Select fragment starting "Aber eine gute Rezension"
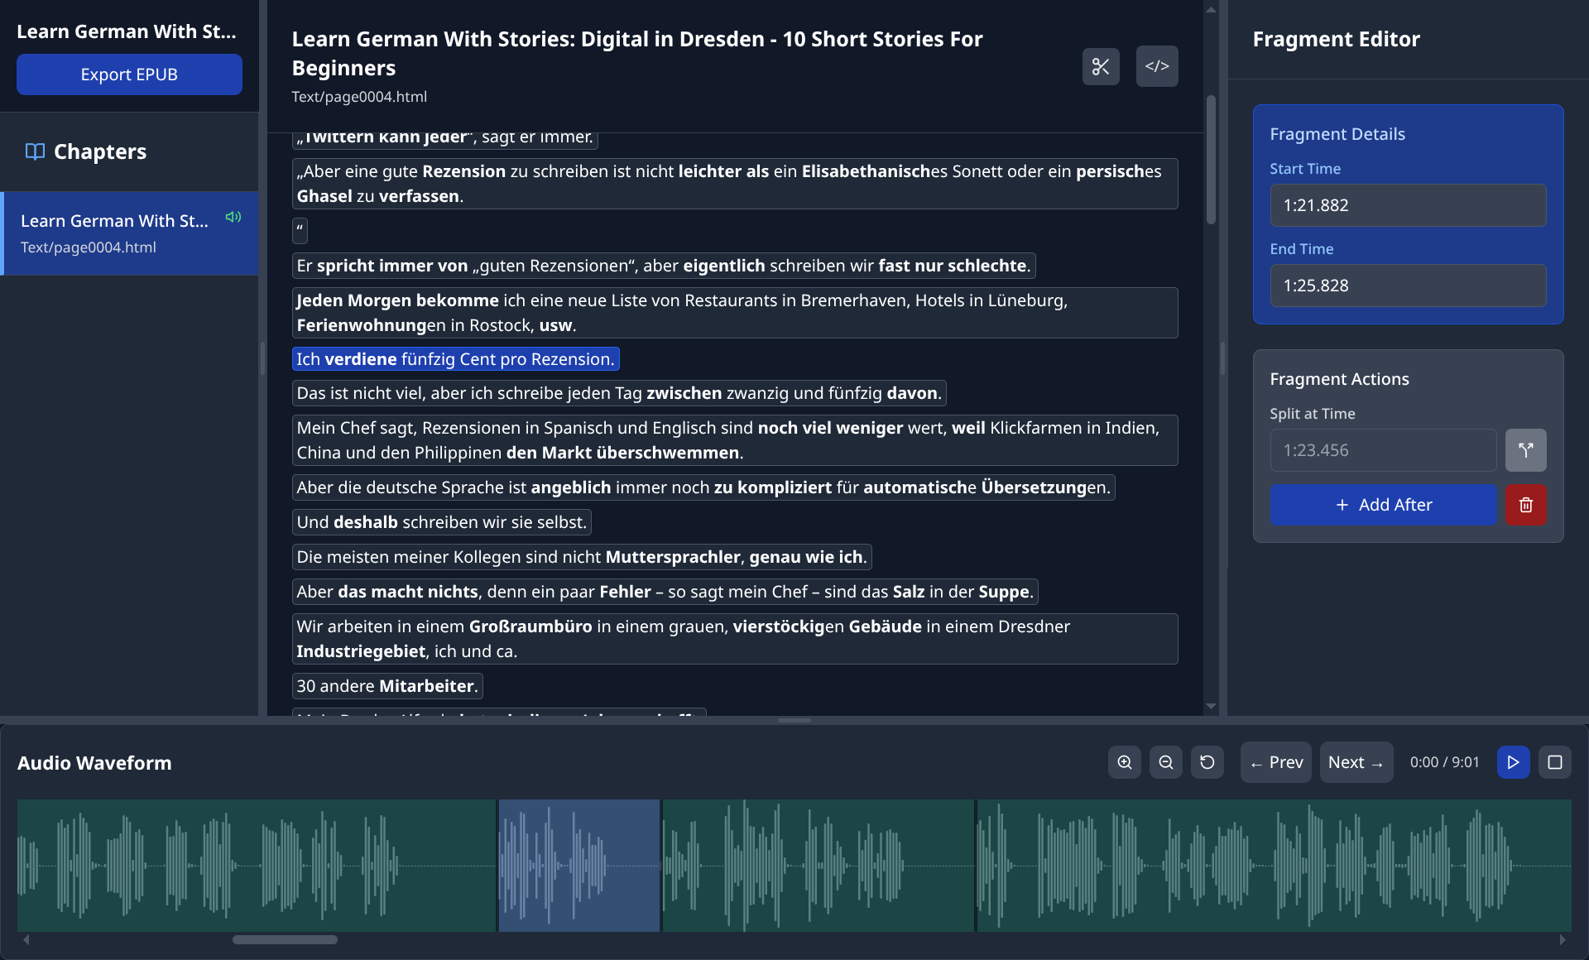1589x960 pixels. (735, 184)
